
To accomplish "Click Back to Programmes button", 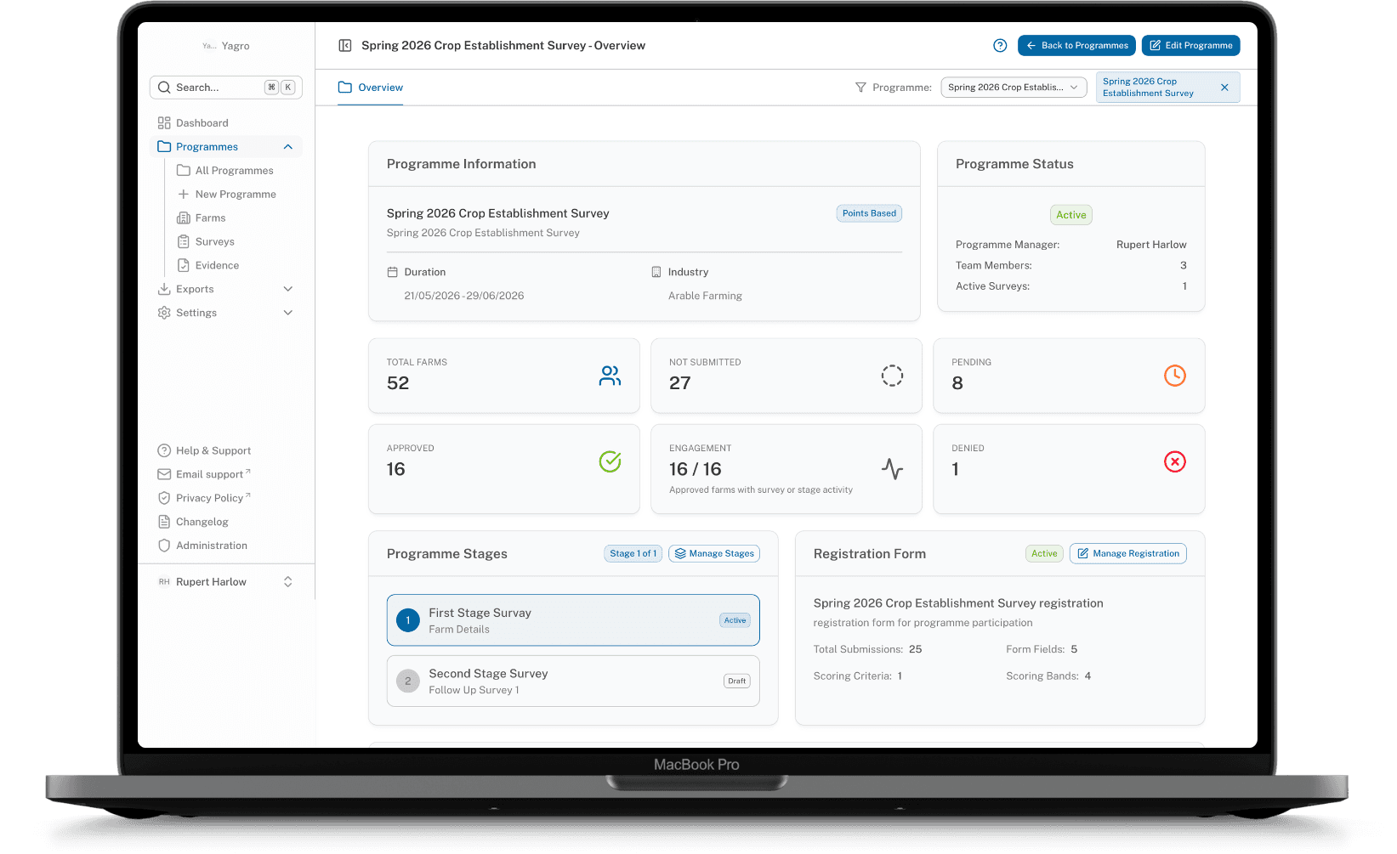I will pyautogui.click(x=1076, y=46).
